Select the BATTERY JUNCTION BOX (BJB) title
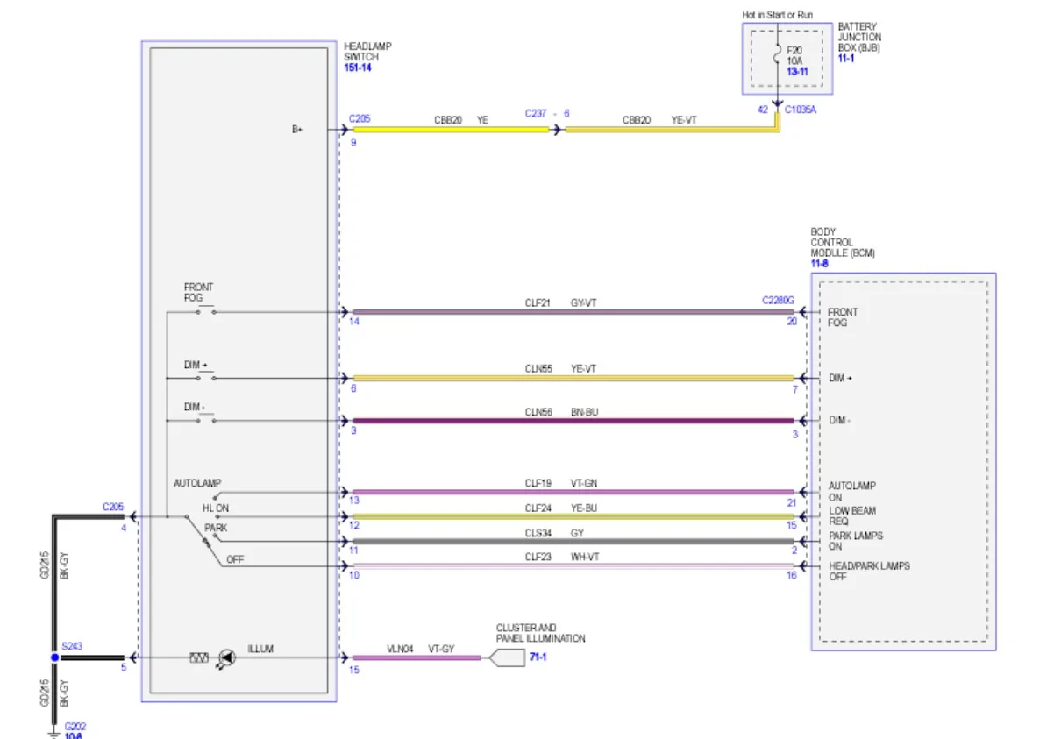 859,38
